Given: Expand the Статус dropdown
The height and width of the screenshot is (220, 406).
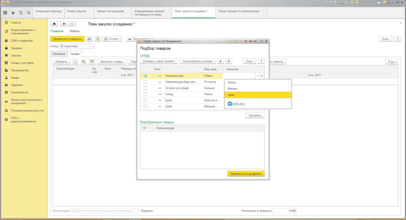Looking at the screenshot, I should pos(92,46).
